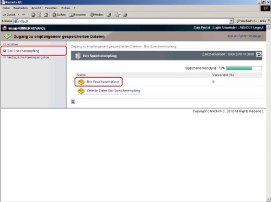
Task: Select Box Speicherempfang in left sidebar
Action: pos(23,51)
